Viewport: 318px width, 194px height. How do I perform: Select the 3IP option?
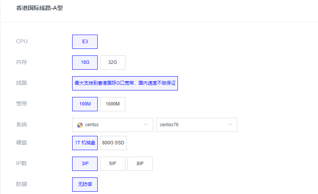85,164
